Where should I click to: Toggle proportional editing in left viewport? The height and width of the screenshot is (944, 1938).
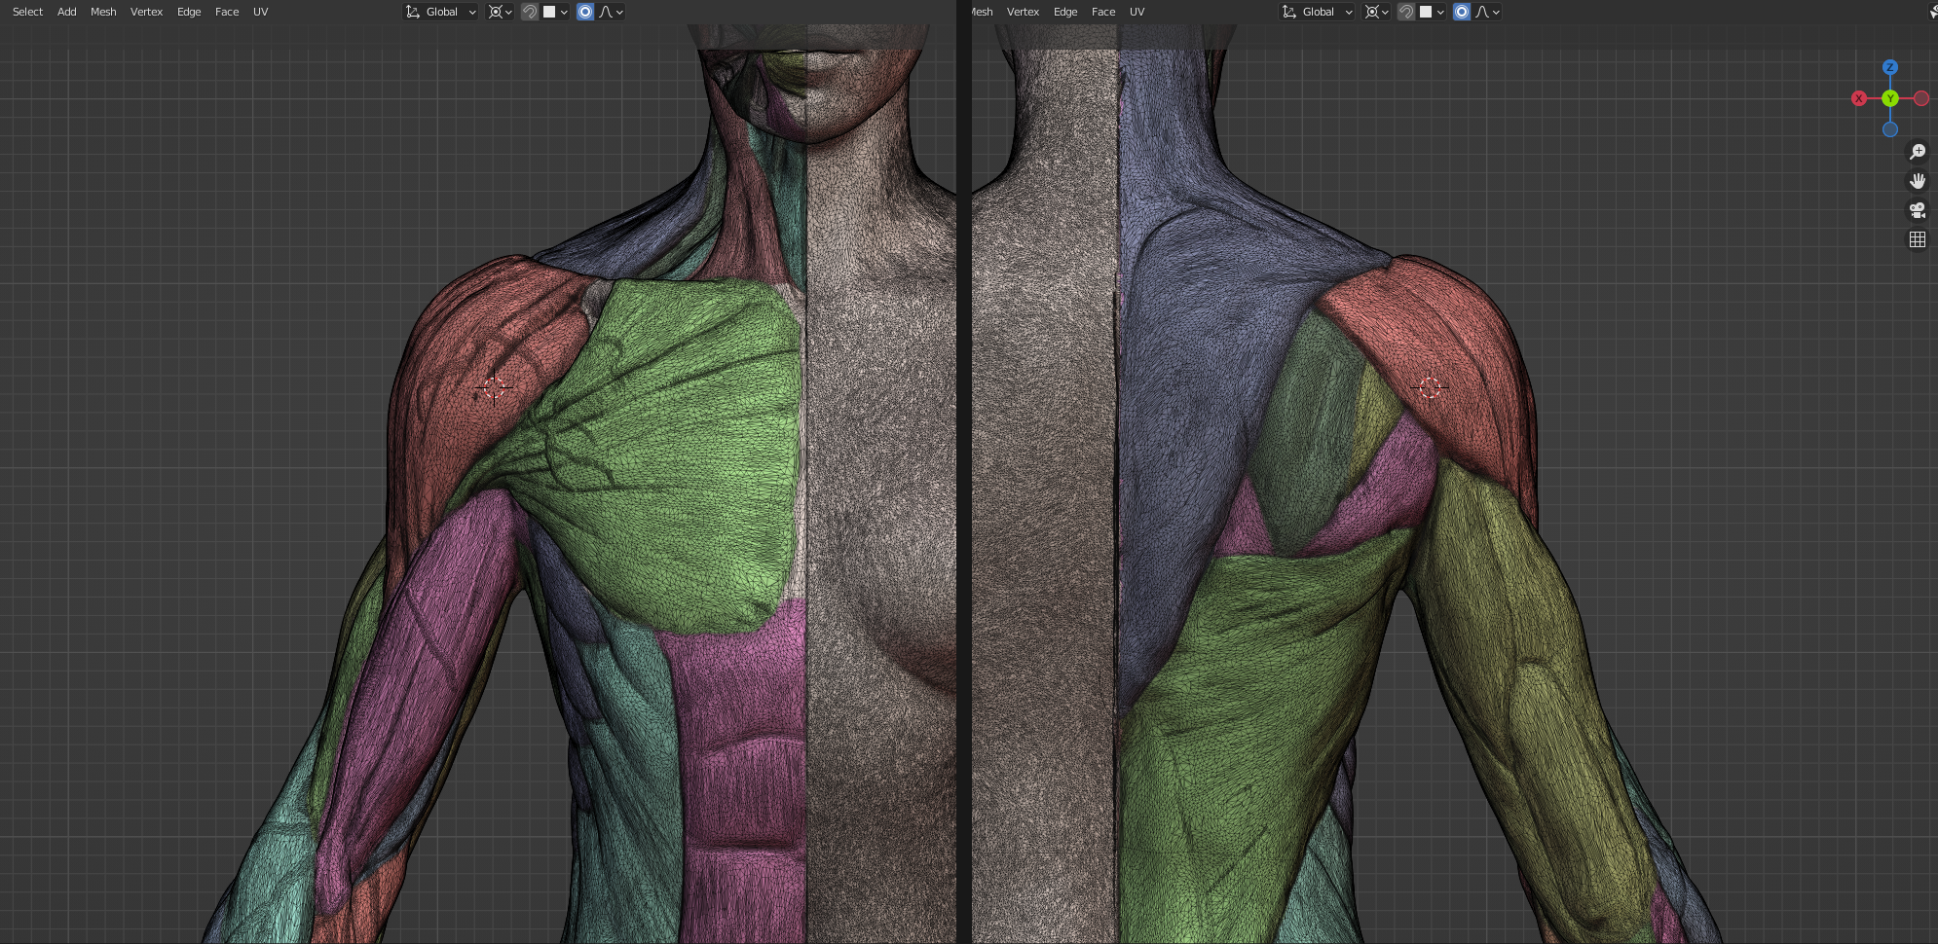pyautogui.click(x=585, y=12)
